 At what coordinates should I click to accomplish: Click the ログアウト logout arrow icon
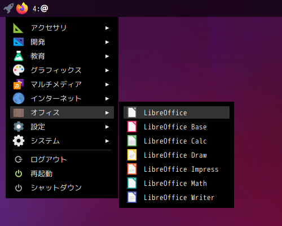(x=19, y=159)
